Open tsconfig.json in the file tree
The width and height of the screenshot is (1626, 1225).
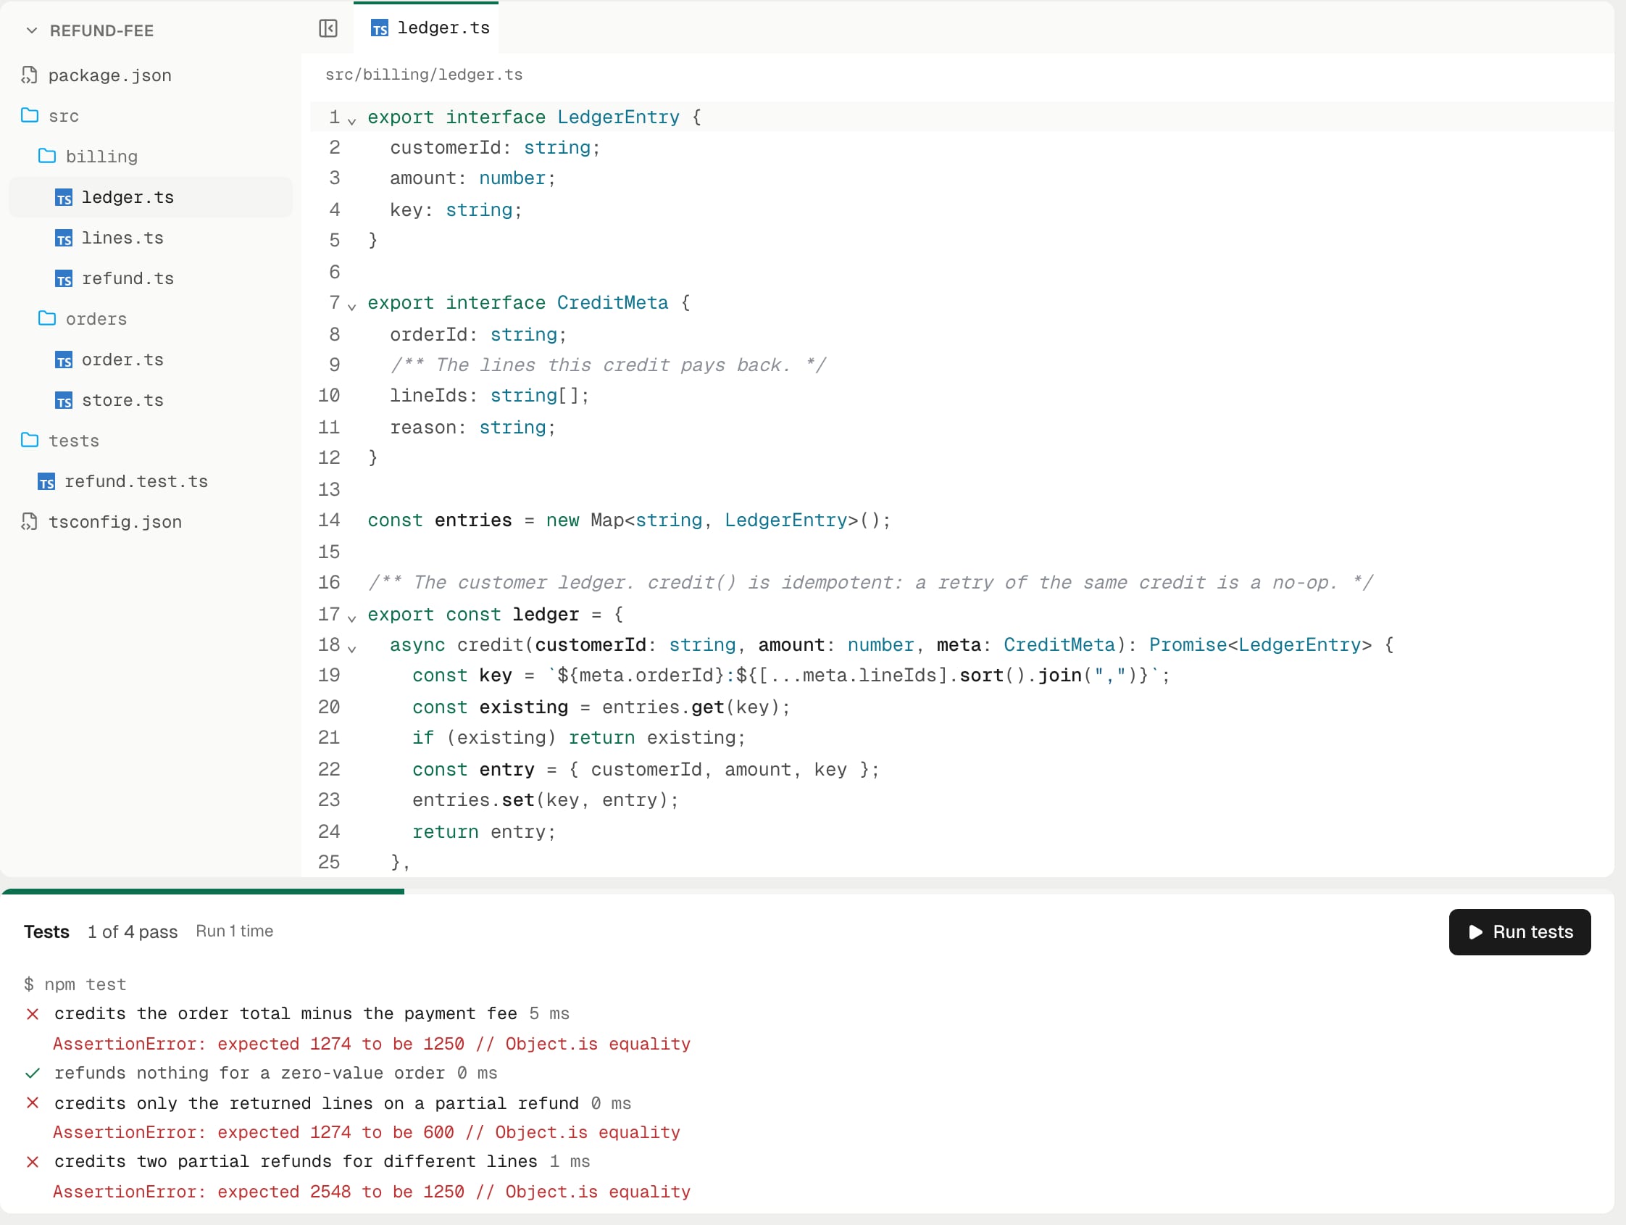(x=151, y=521)
